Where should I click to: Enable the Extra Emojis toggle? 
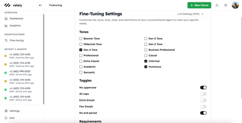tap(203, 100)
